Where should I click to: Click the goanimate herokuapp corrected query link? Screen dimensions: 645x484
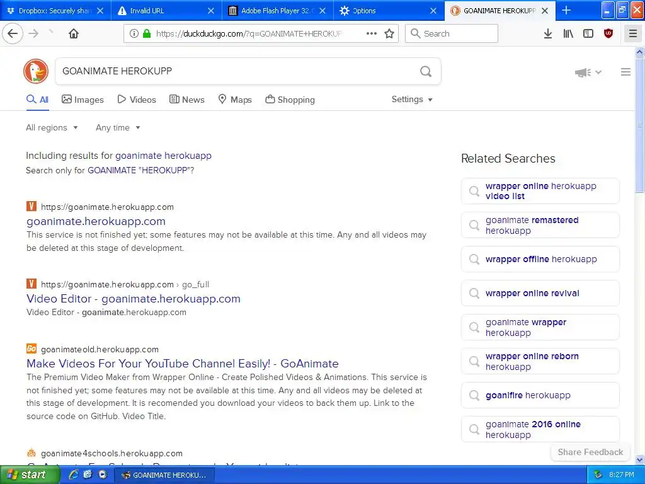point(163,156)
